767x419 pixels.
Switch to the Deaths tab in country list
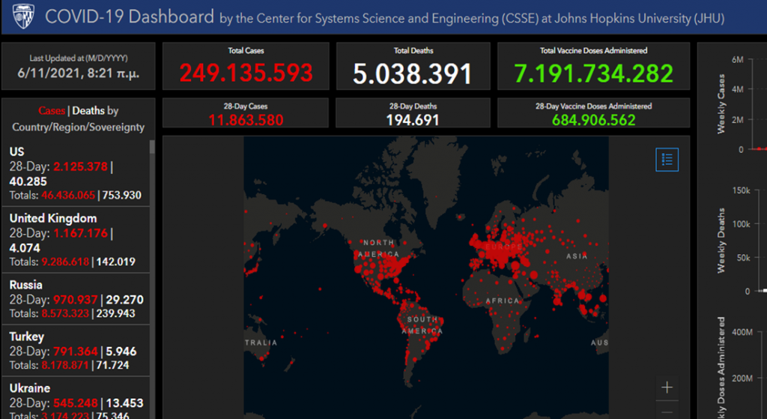click(x=88, y=111)
